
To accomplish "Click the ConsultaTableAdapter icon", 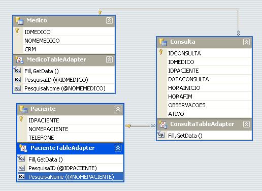I will 163,124.
